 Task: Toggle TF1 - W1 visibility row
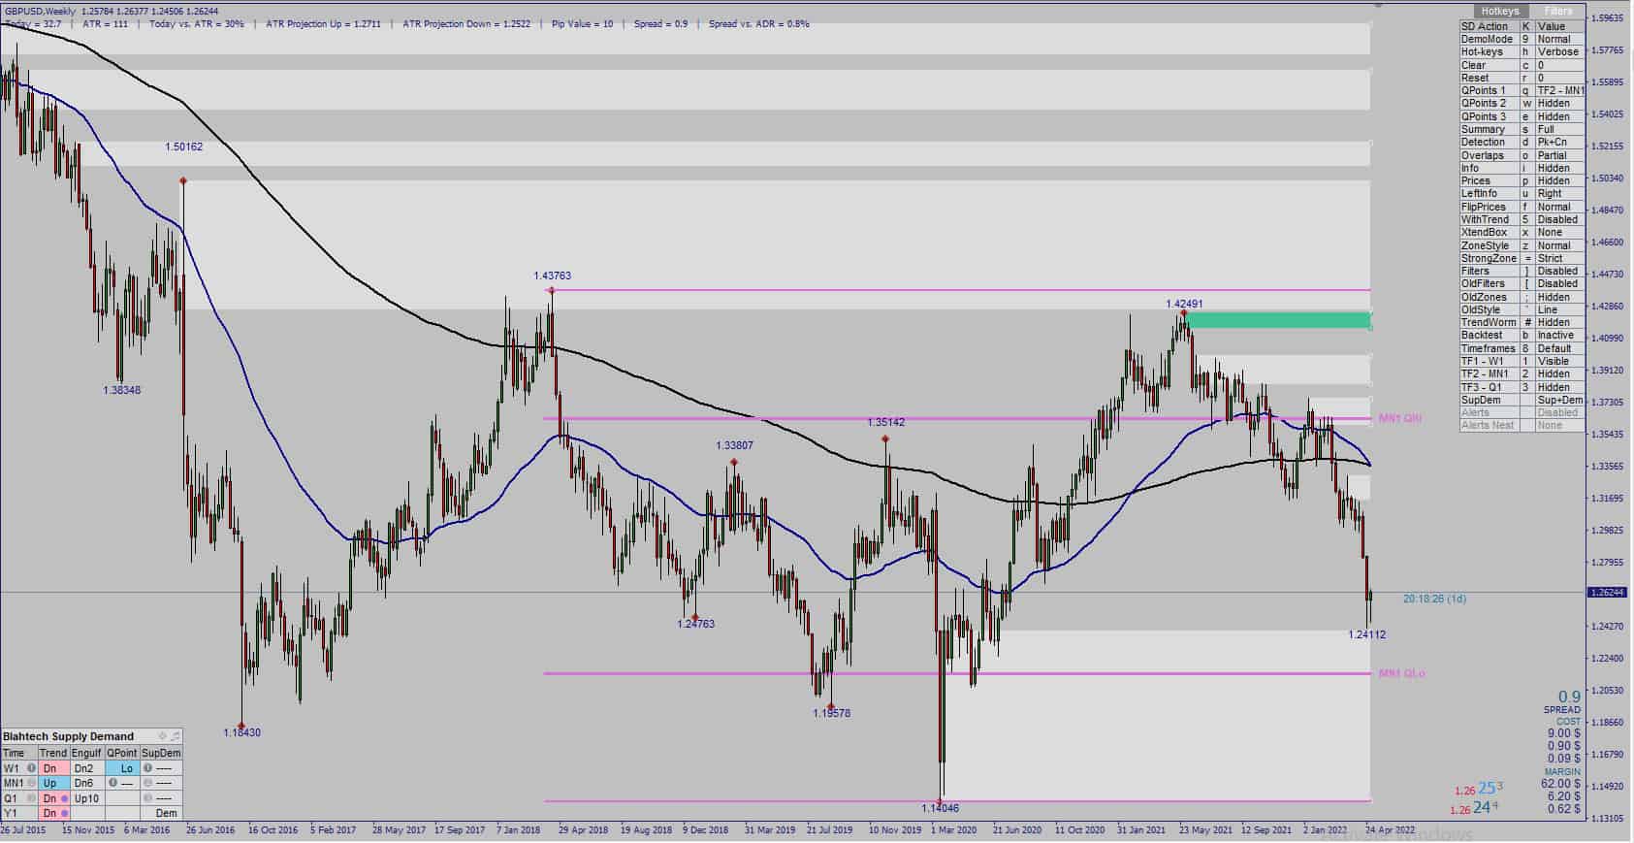pos(1522,361)
